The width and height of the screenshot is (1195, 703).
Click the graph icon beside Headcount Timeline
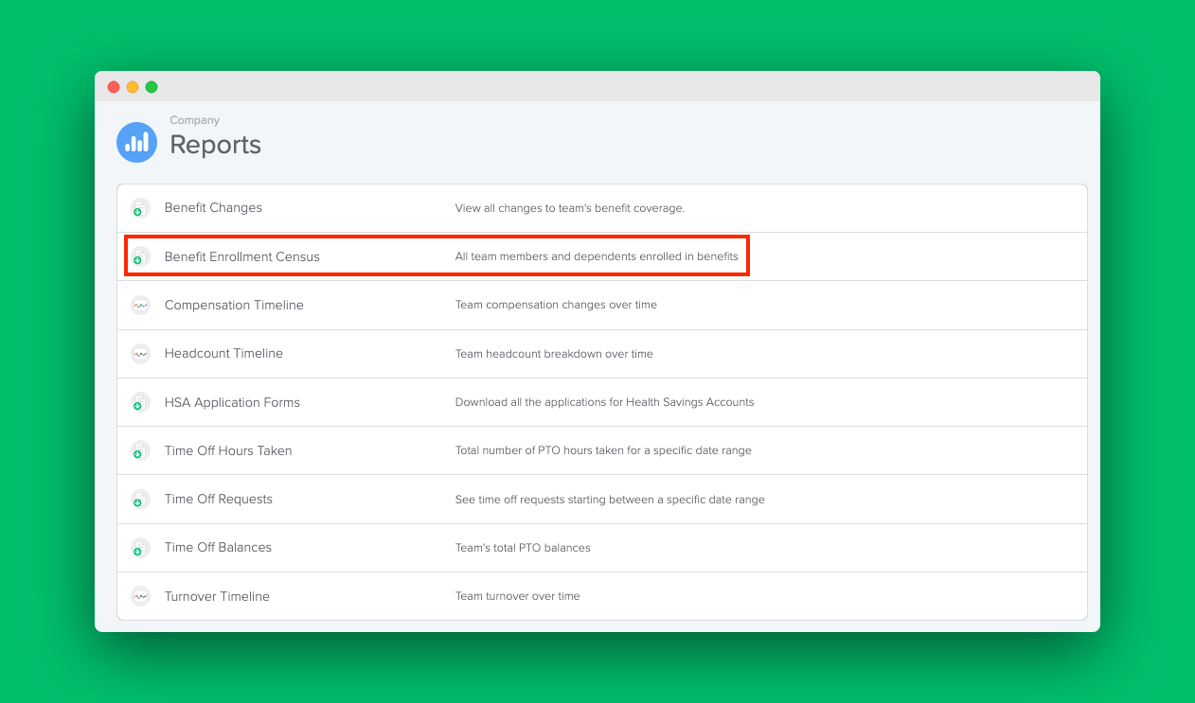[x=140, y=353]
